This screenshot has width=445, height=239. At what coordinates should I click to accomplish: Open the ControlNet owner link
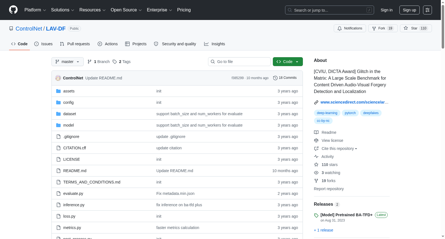29,29
